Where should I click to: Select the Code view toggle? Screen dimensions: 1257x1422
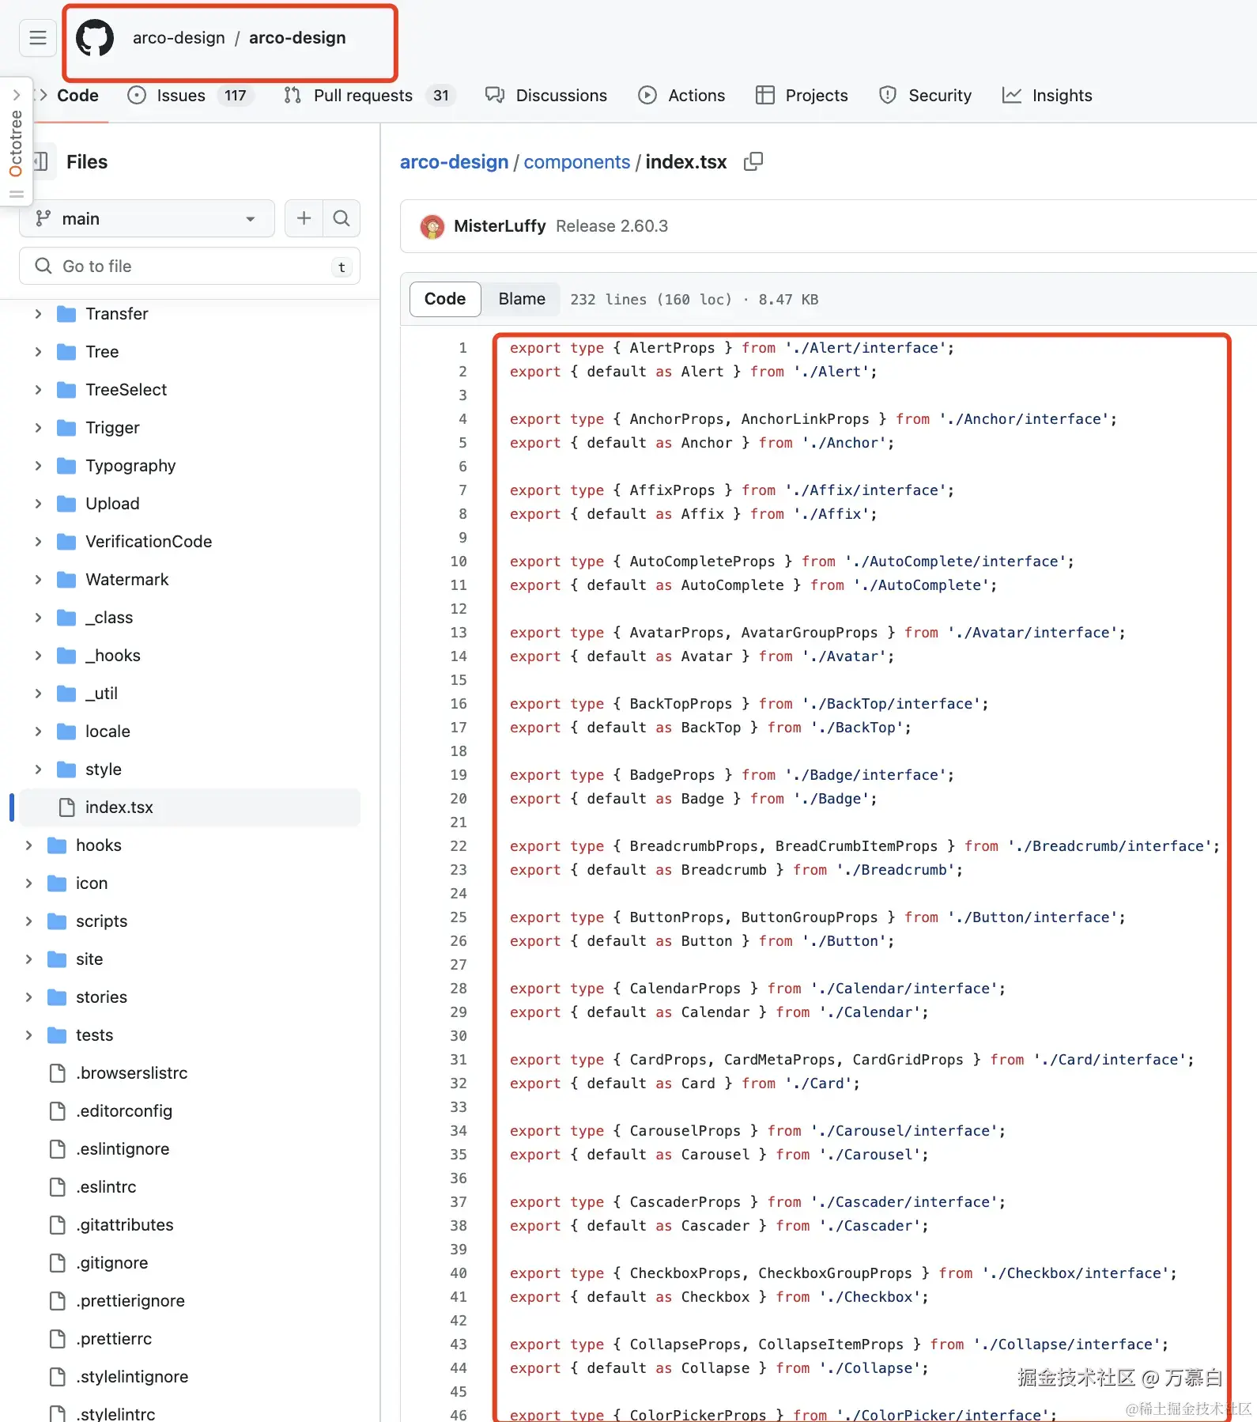[445, 299]
